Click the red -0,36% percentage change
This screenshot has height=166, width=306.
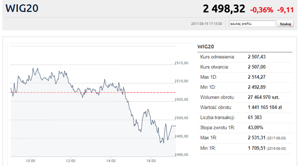(262, 10)
